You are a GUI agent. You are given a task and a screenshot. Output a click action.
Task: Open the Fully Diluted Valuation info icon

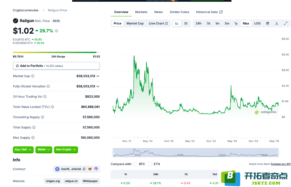48,86
